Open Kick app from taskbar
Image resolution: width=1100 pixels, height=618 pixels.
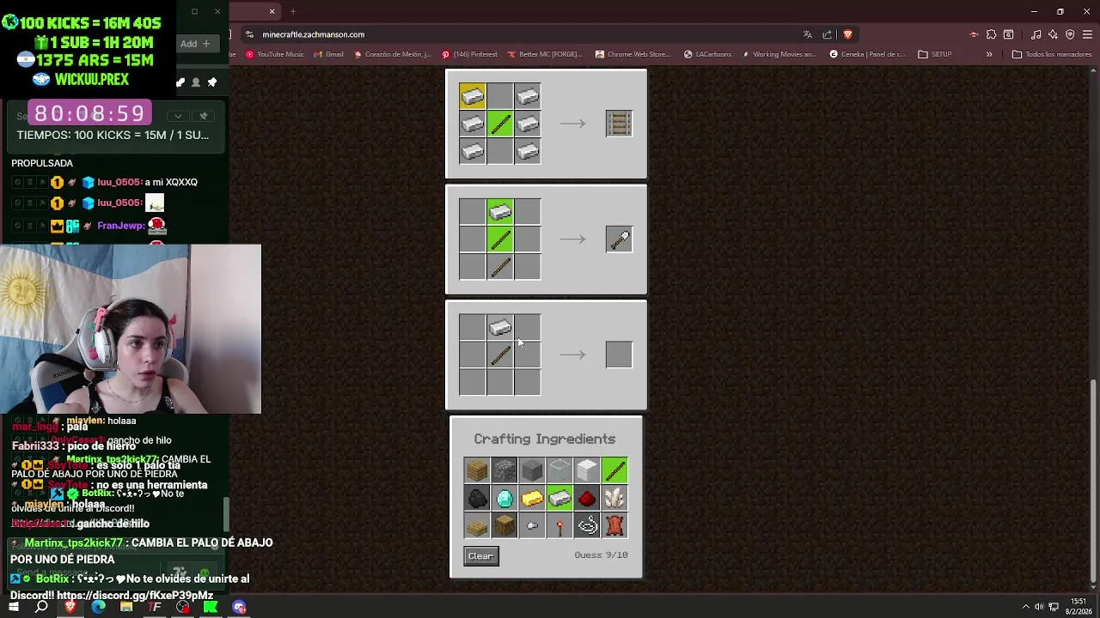click(x=211, y=607)
